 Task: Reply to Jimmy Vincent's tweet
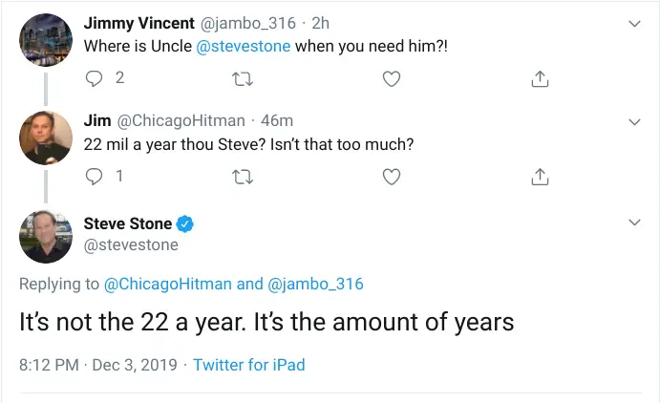point(95,78)
